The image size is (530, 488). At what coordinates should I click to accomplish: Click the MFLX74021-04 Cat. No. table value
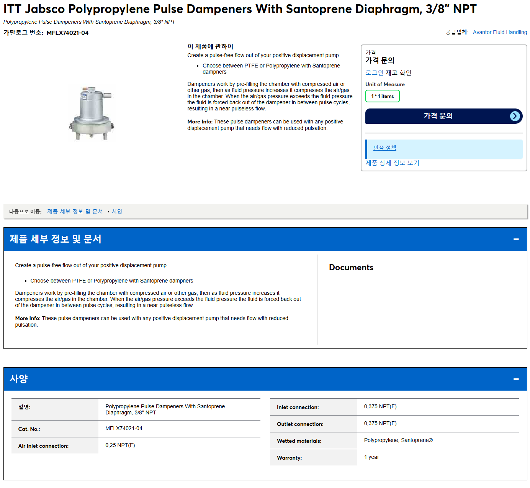point(124,429)
